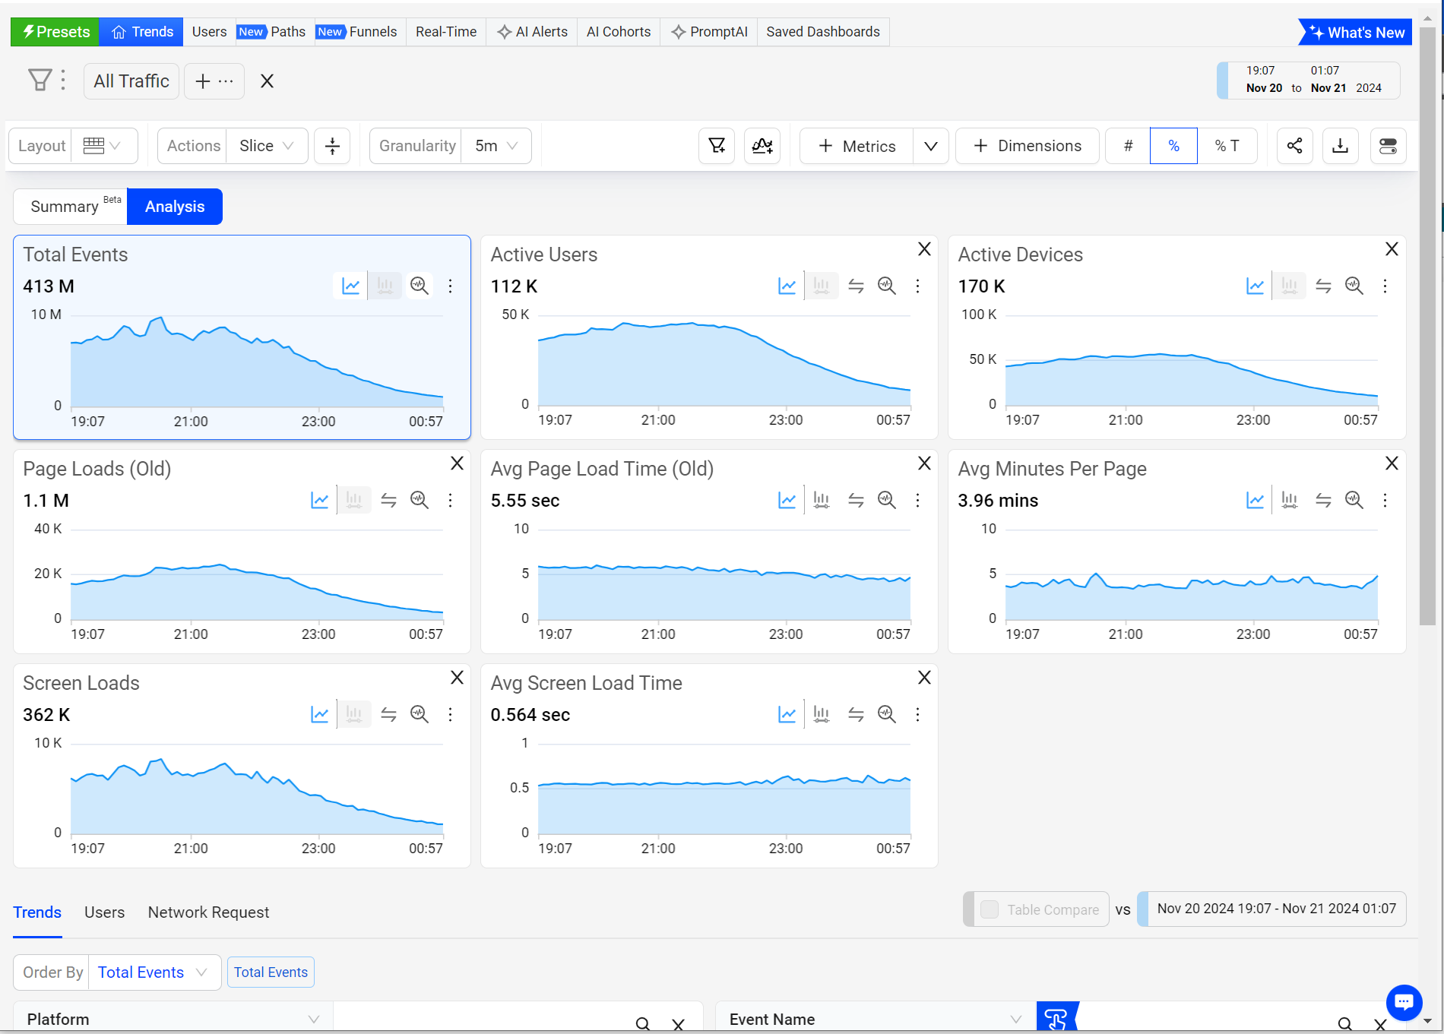Open the three-dot menu on Page Loads (Old)
1444x1034 pixels.
pyautogui.click(x=450, y=500)
